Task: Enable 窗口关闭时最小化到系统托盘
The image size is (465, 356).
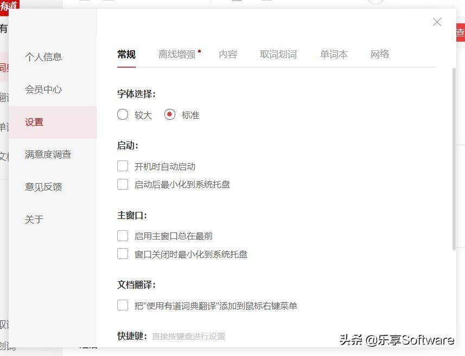Action: 123,254
